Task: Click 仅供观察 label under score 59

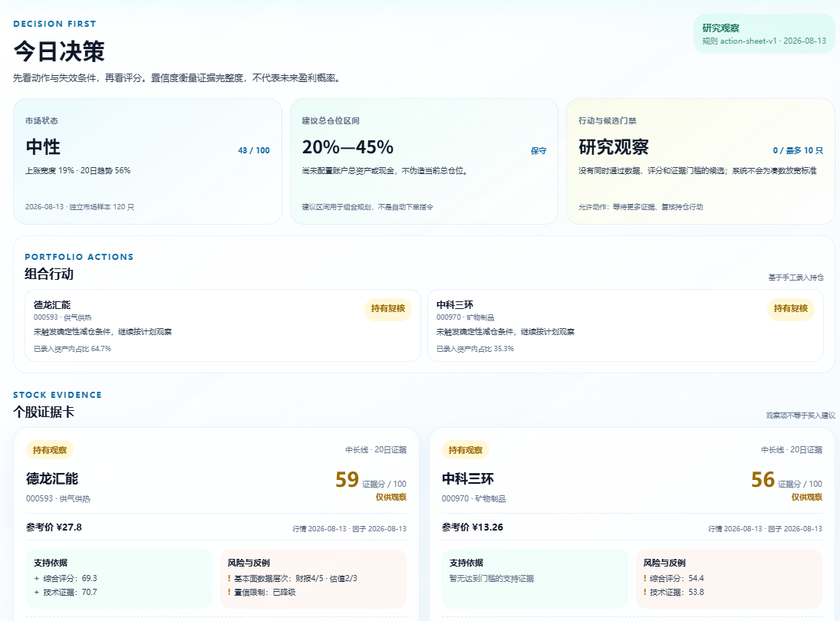Action: [x=391, y=498]
